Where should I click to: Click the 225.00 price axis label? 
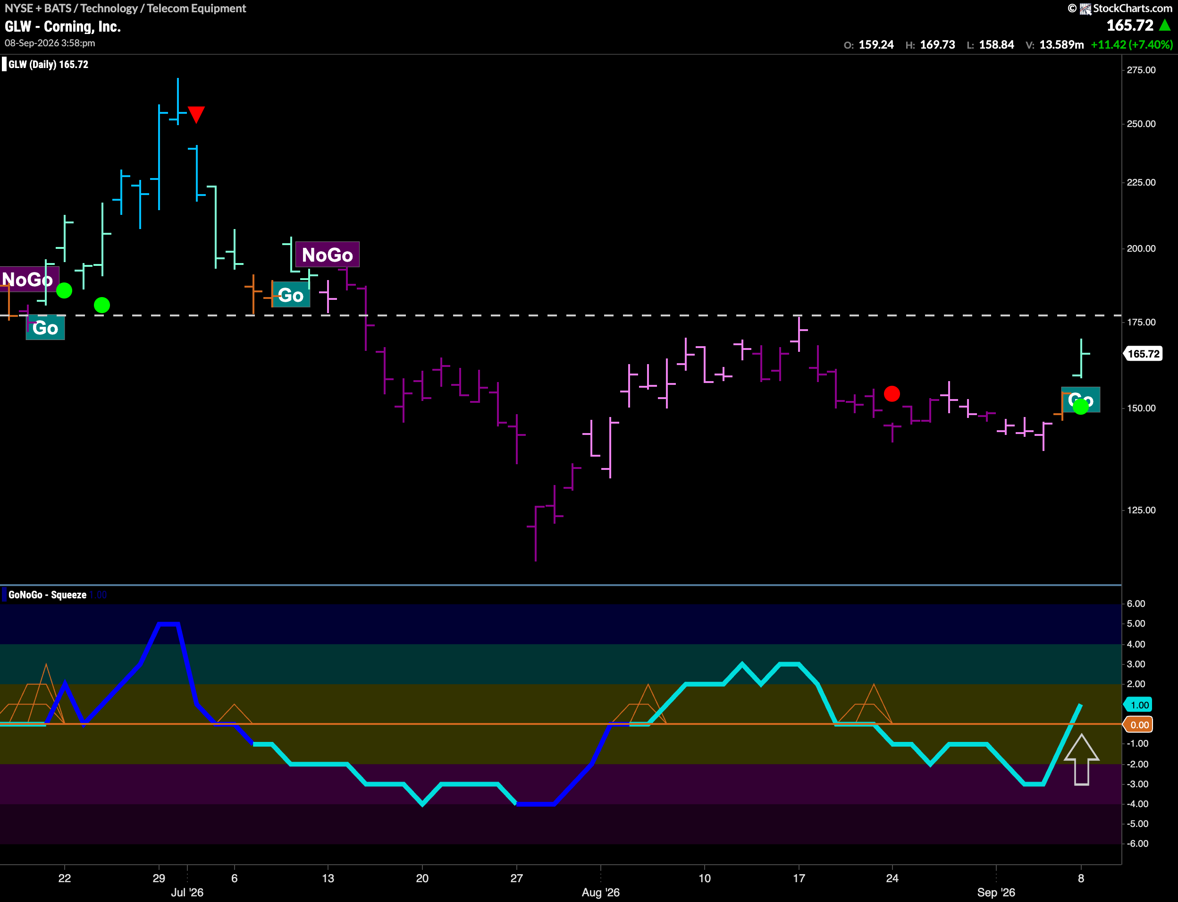point(1141,182)
